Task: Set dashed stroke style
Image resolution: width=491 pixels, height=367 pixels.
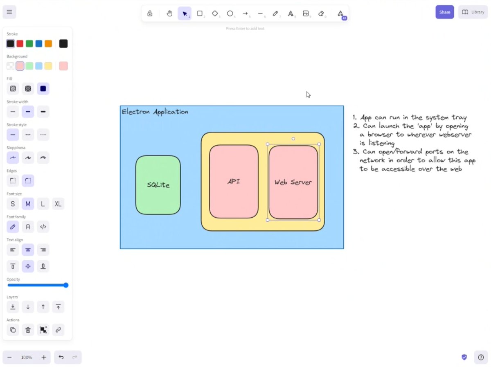Action: coord(28,135)
